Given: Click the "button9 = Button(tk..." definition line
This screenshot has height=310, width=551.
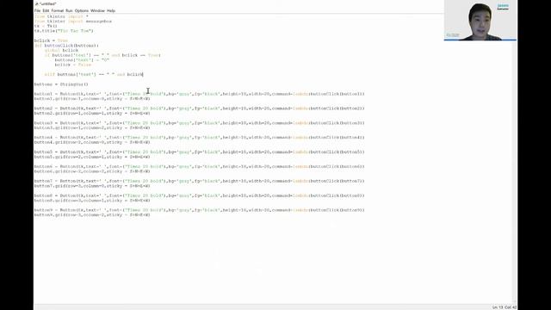Looking at the screenshot, I should [x=199, y=210].
